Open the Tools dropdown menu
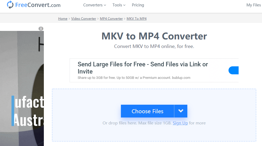Viewport: 262px width, 146px height. point(119,5)
